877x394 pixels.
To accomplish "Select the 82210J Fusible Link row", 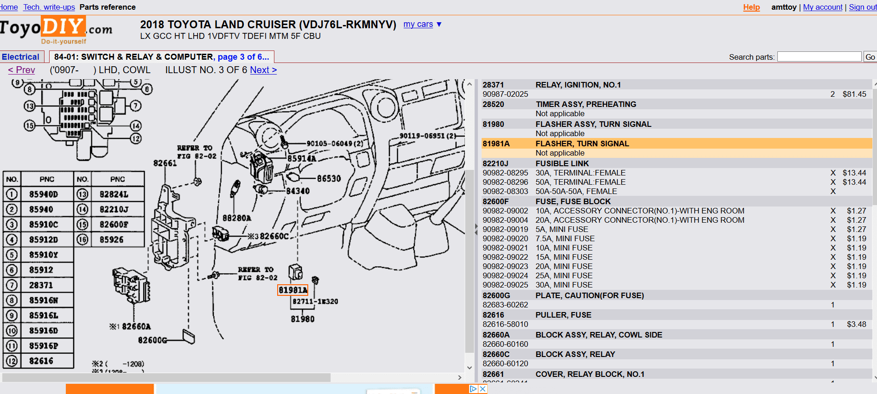I will 677,163.
